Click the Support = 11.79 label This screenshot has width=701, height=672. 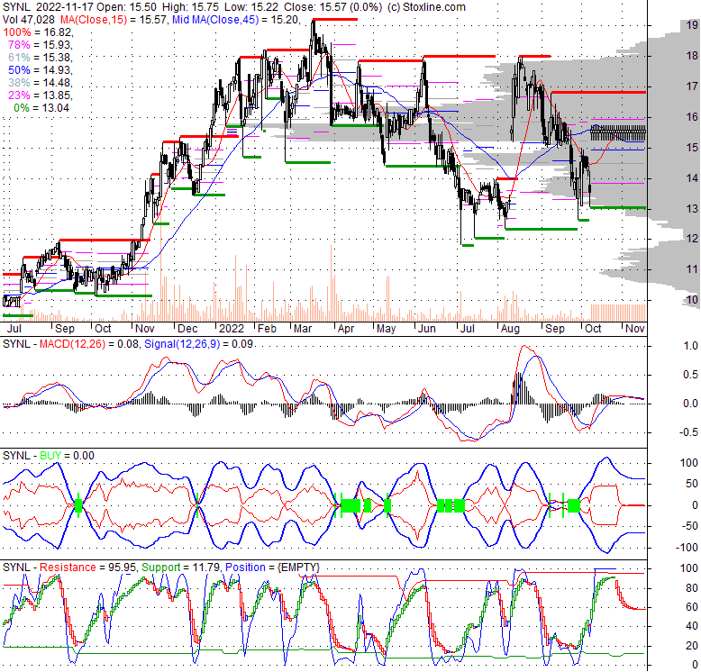click(x=180, y=568)
